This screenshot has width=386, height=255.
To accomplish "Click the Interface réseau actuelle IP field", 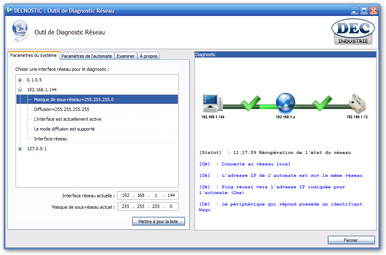I will click(148, 196).
